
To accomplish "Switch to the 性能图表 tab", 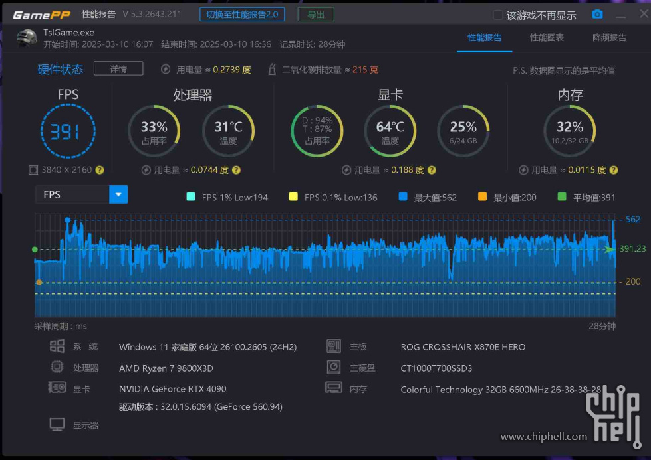I will [x=547, y=38].
